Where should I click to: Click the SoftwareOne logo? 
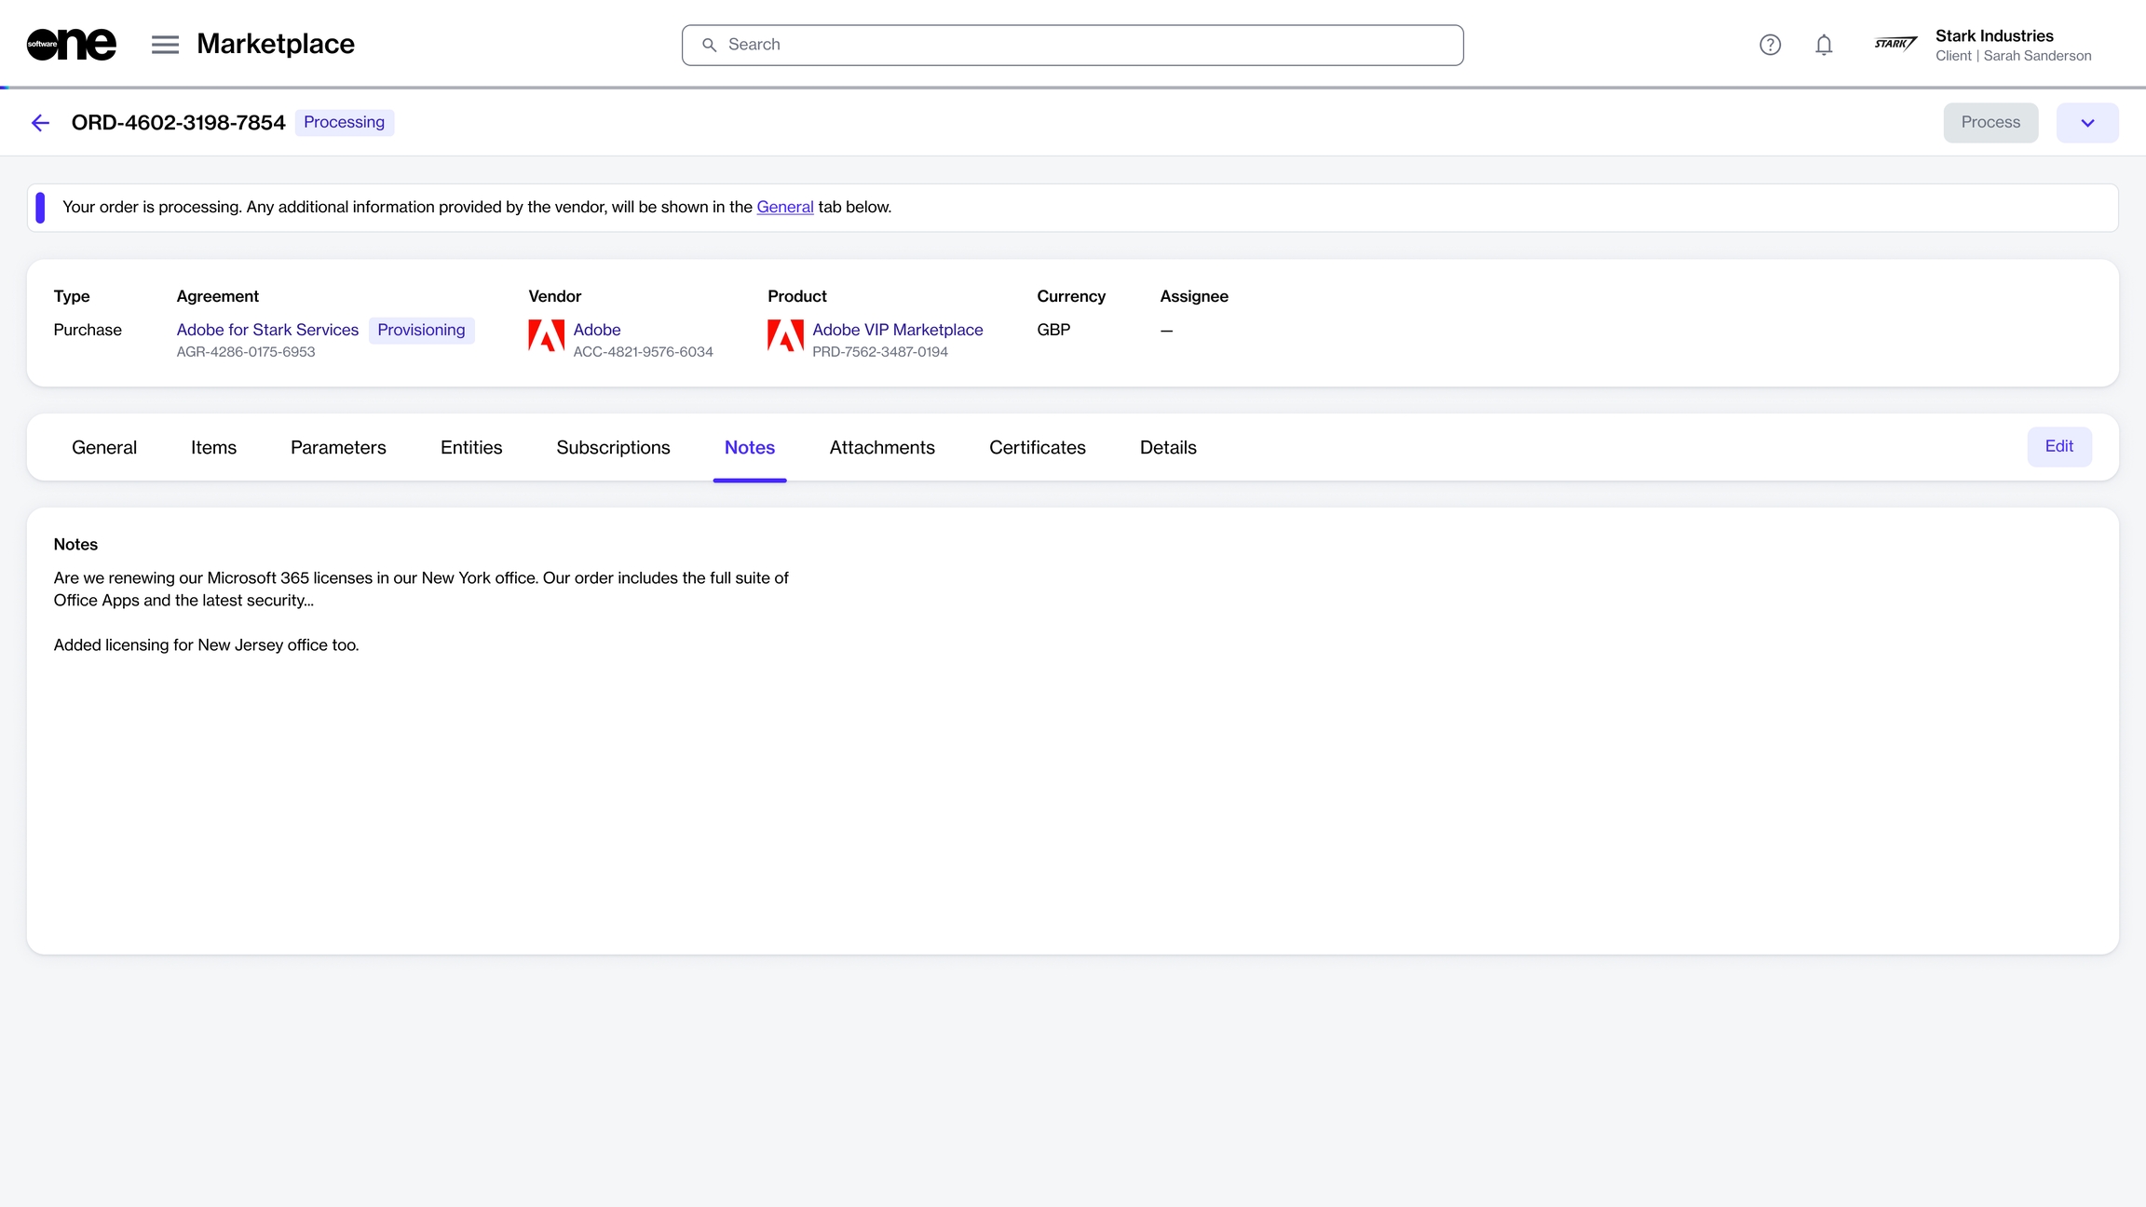tap(71, 44)
